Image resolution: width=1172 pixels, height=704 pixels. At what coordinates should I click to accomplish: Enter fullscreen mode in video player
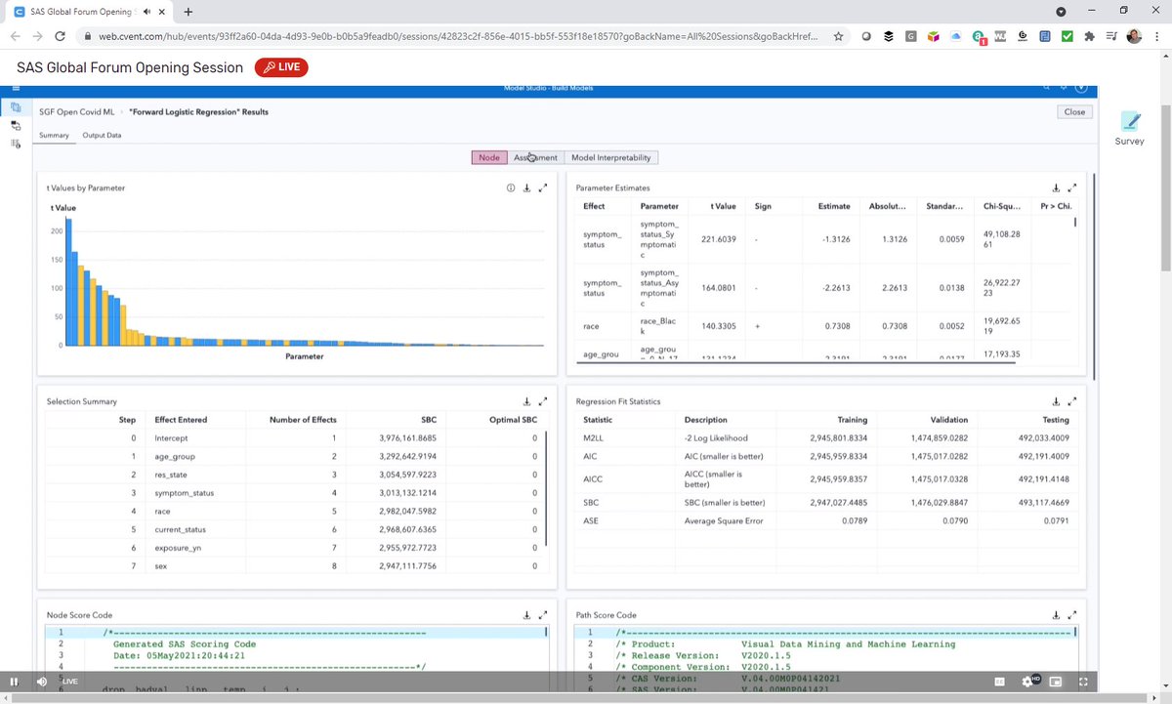tap(1084, 682)
